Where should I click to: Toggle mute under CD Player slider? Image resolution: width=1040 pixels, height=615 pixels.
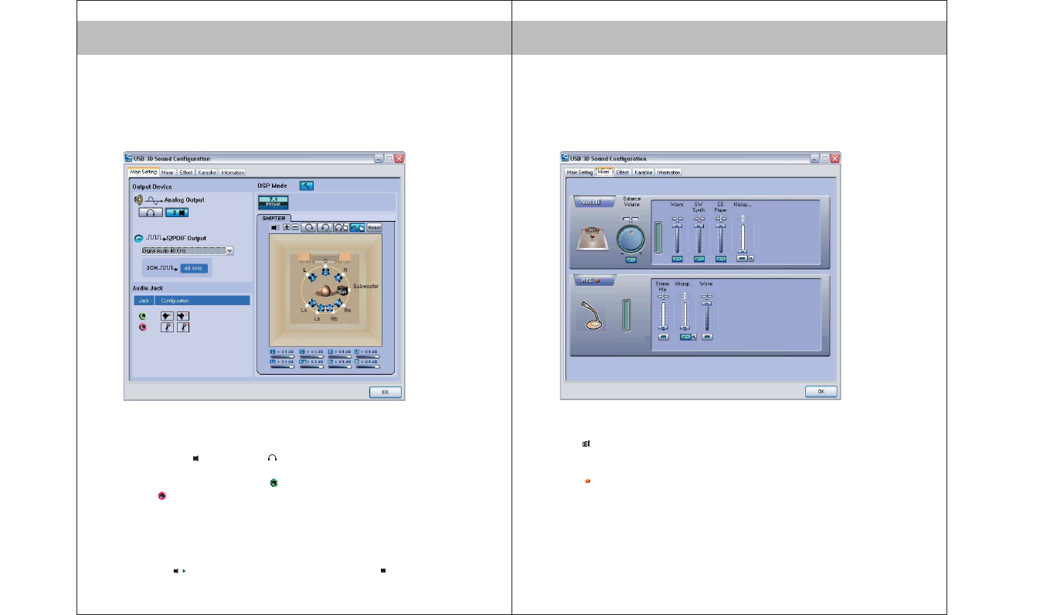click(721, 259)
